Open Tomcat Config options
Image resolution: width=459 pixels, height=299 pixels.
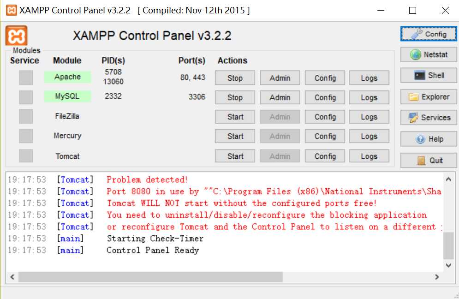coord(325,156)
